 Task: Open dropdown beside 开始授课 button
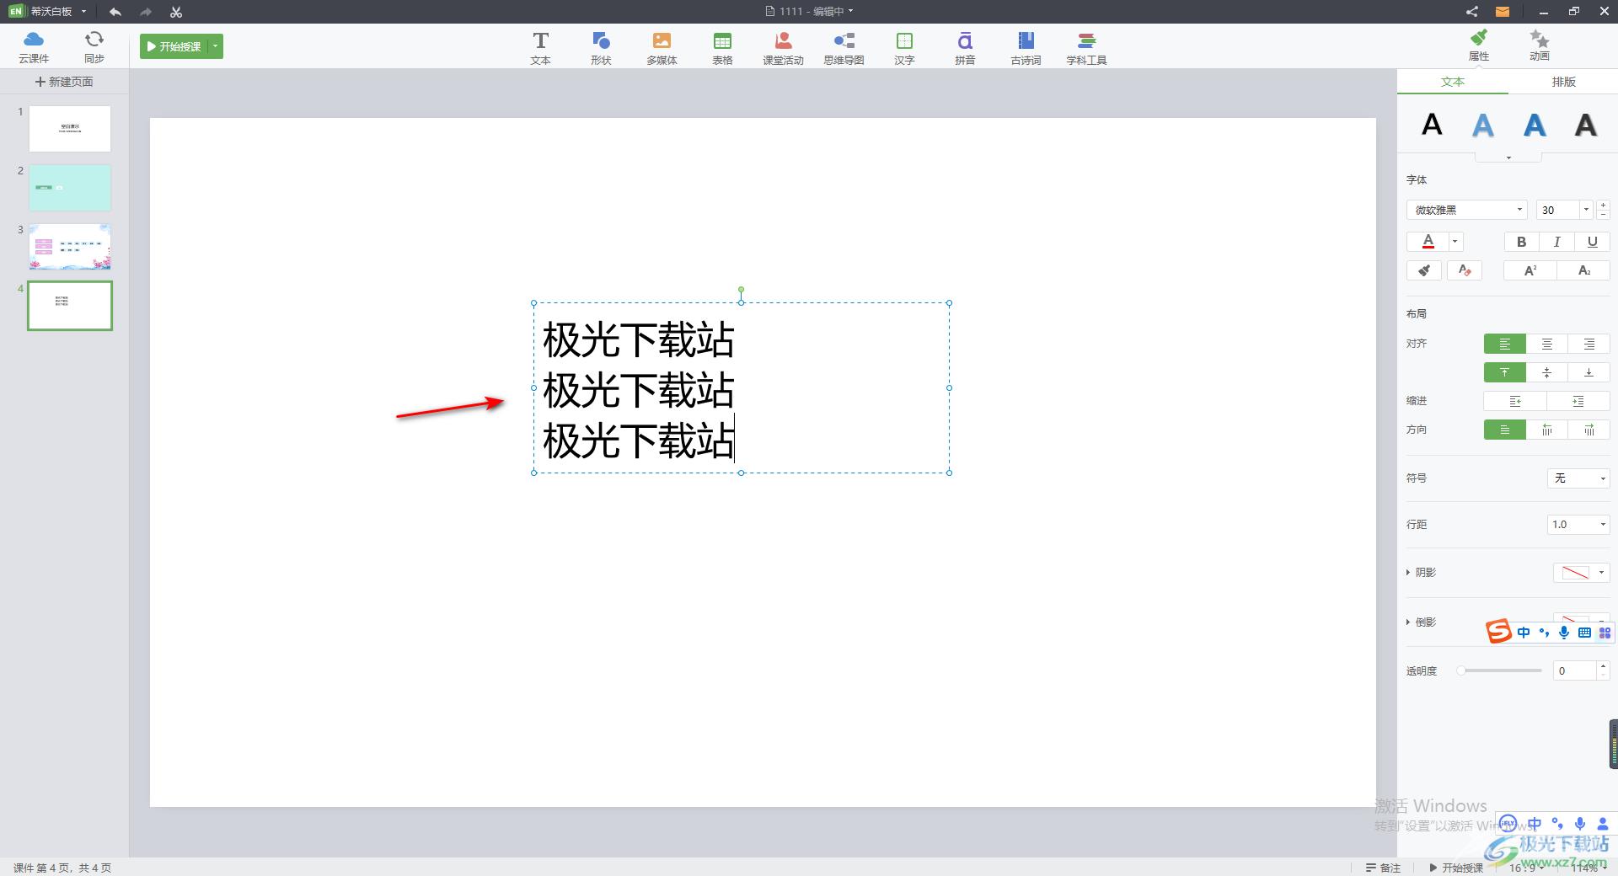216,46
